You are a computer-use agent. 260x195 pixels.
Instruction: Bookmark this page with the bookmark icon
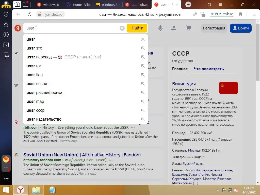click(x=240, y=14)
